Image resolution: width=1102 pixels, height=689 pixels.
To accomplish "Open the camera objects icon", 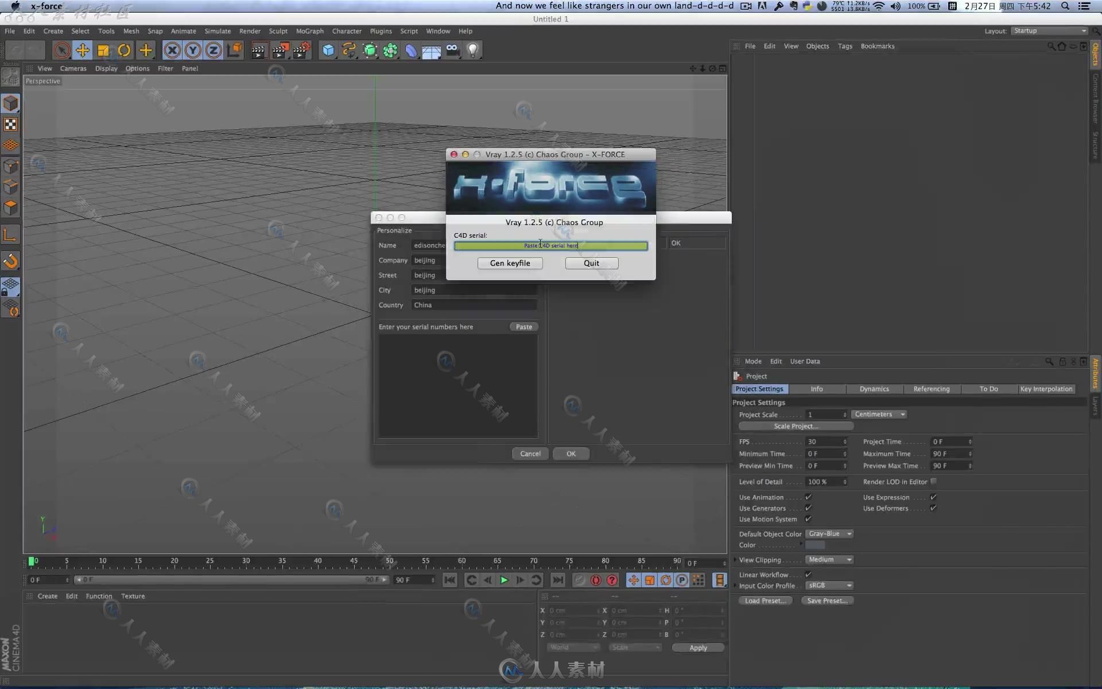I will pyautogui.click(x=452, y=51).
